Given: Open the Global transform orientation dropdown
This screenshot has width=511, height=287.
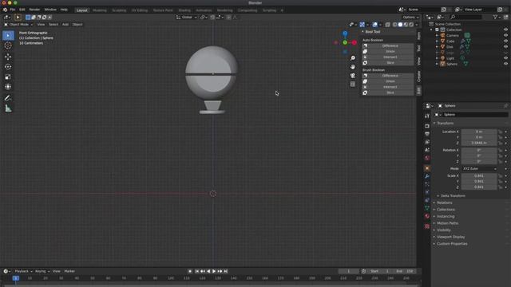Looking at the screenshot, I should (186, 18).
